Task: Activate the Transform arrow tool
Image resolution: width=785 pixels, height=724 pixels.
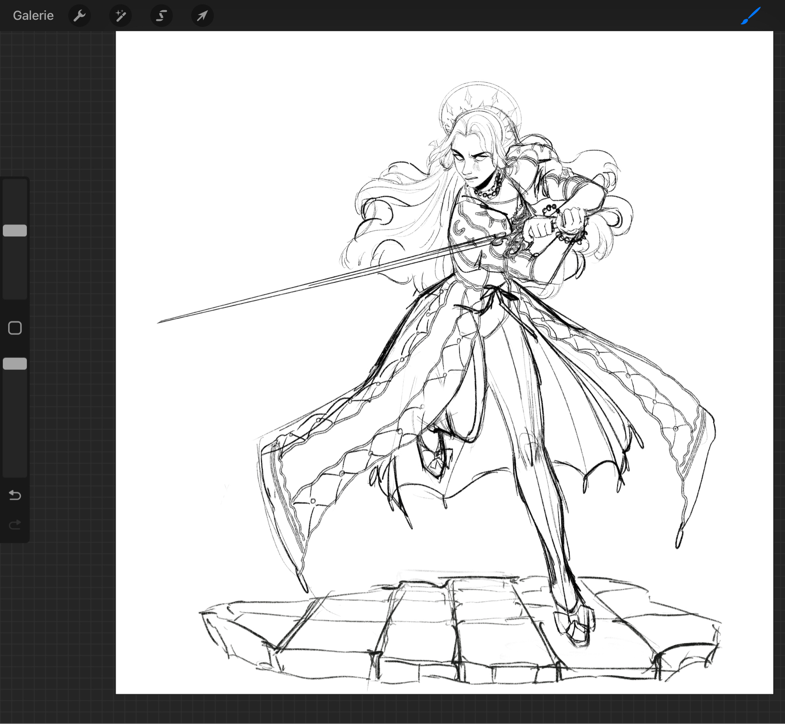Action: [202, 16]
